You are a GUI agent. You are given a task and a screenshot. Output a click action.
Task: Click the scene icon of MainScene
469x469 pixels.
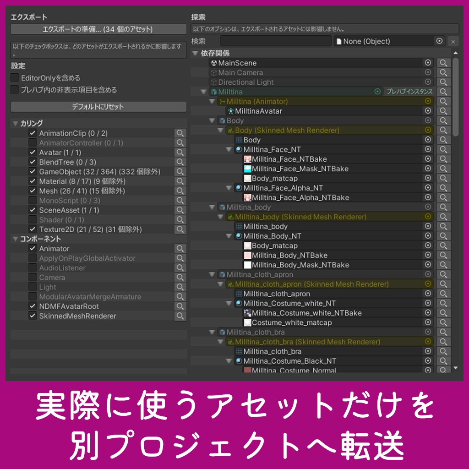(x=214, y=63)
